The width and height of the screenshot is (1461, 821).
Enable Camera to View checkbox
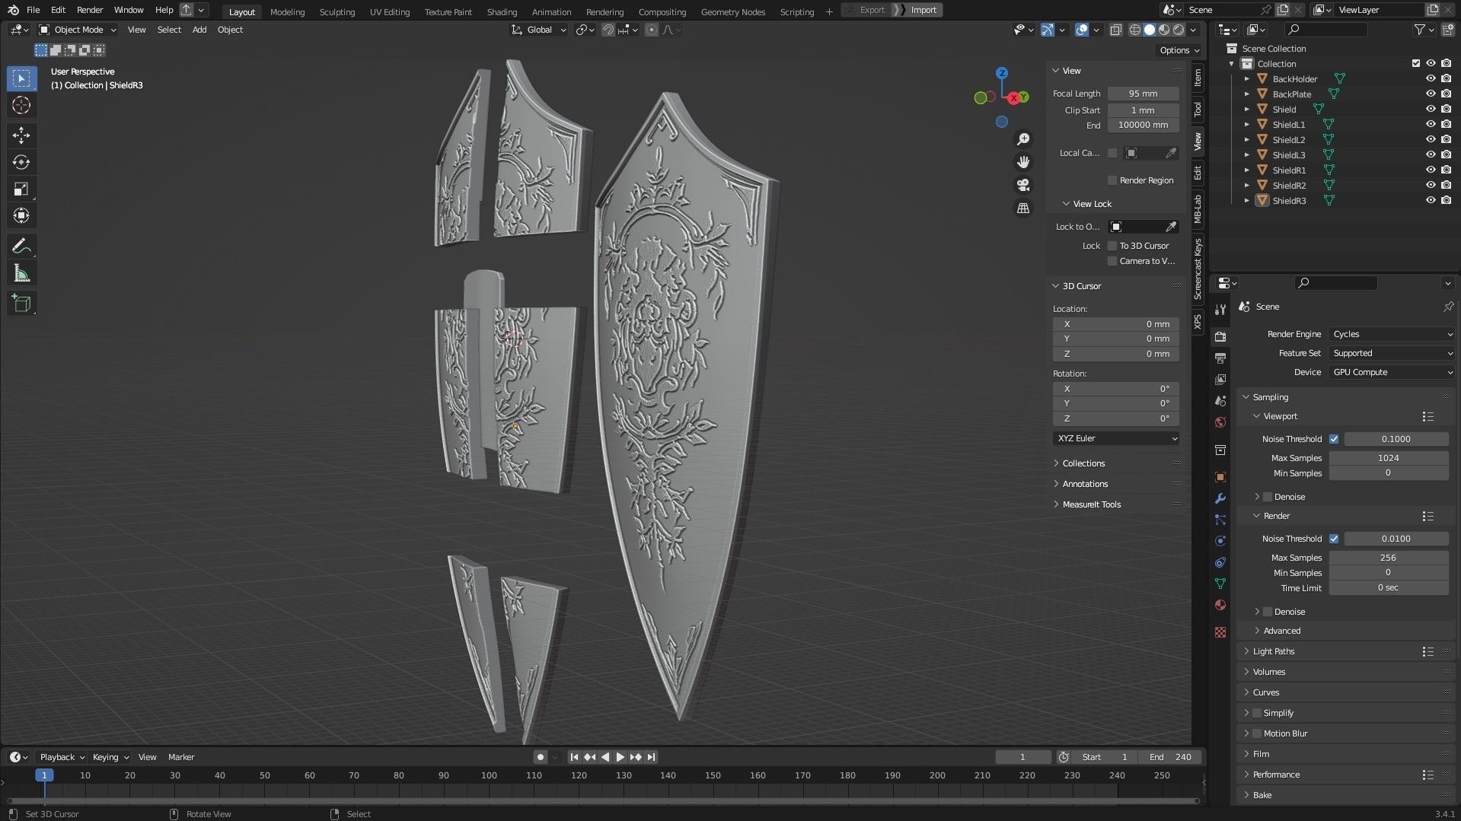point(1112,261)
